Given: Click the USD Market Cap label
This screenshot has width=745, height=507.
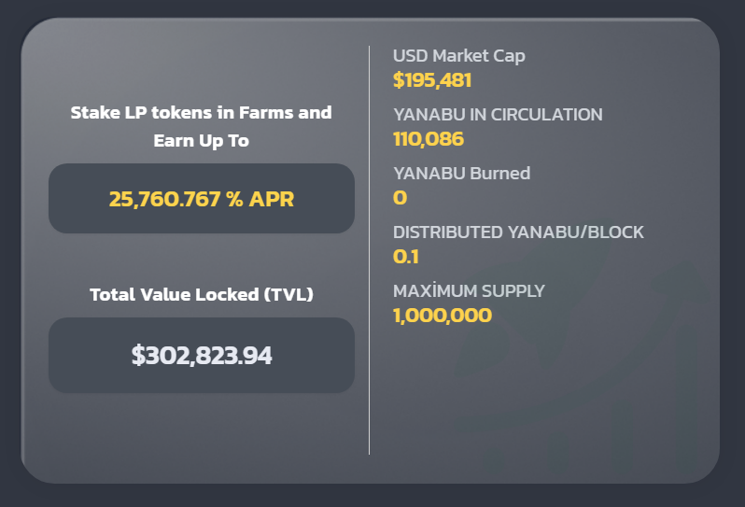Looking at the screenshot, I should 458,56.
